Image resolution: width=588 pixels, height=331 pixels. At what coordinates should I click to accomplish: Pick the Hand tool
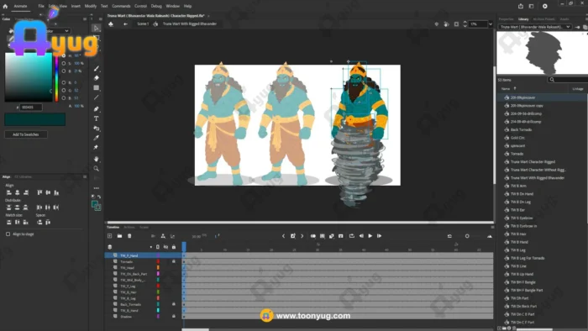pos(97,159)
